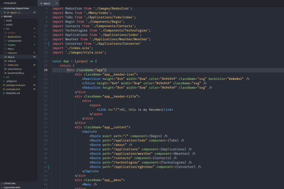Viewport: 284px width, 189px height.
Task: Close the App.js editor tab
Action: [x=56, y=3]
